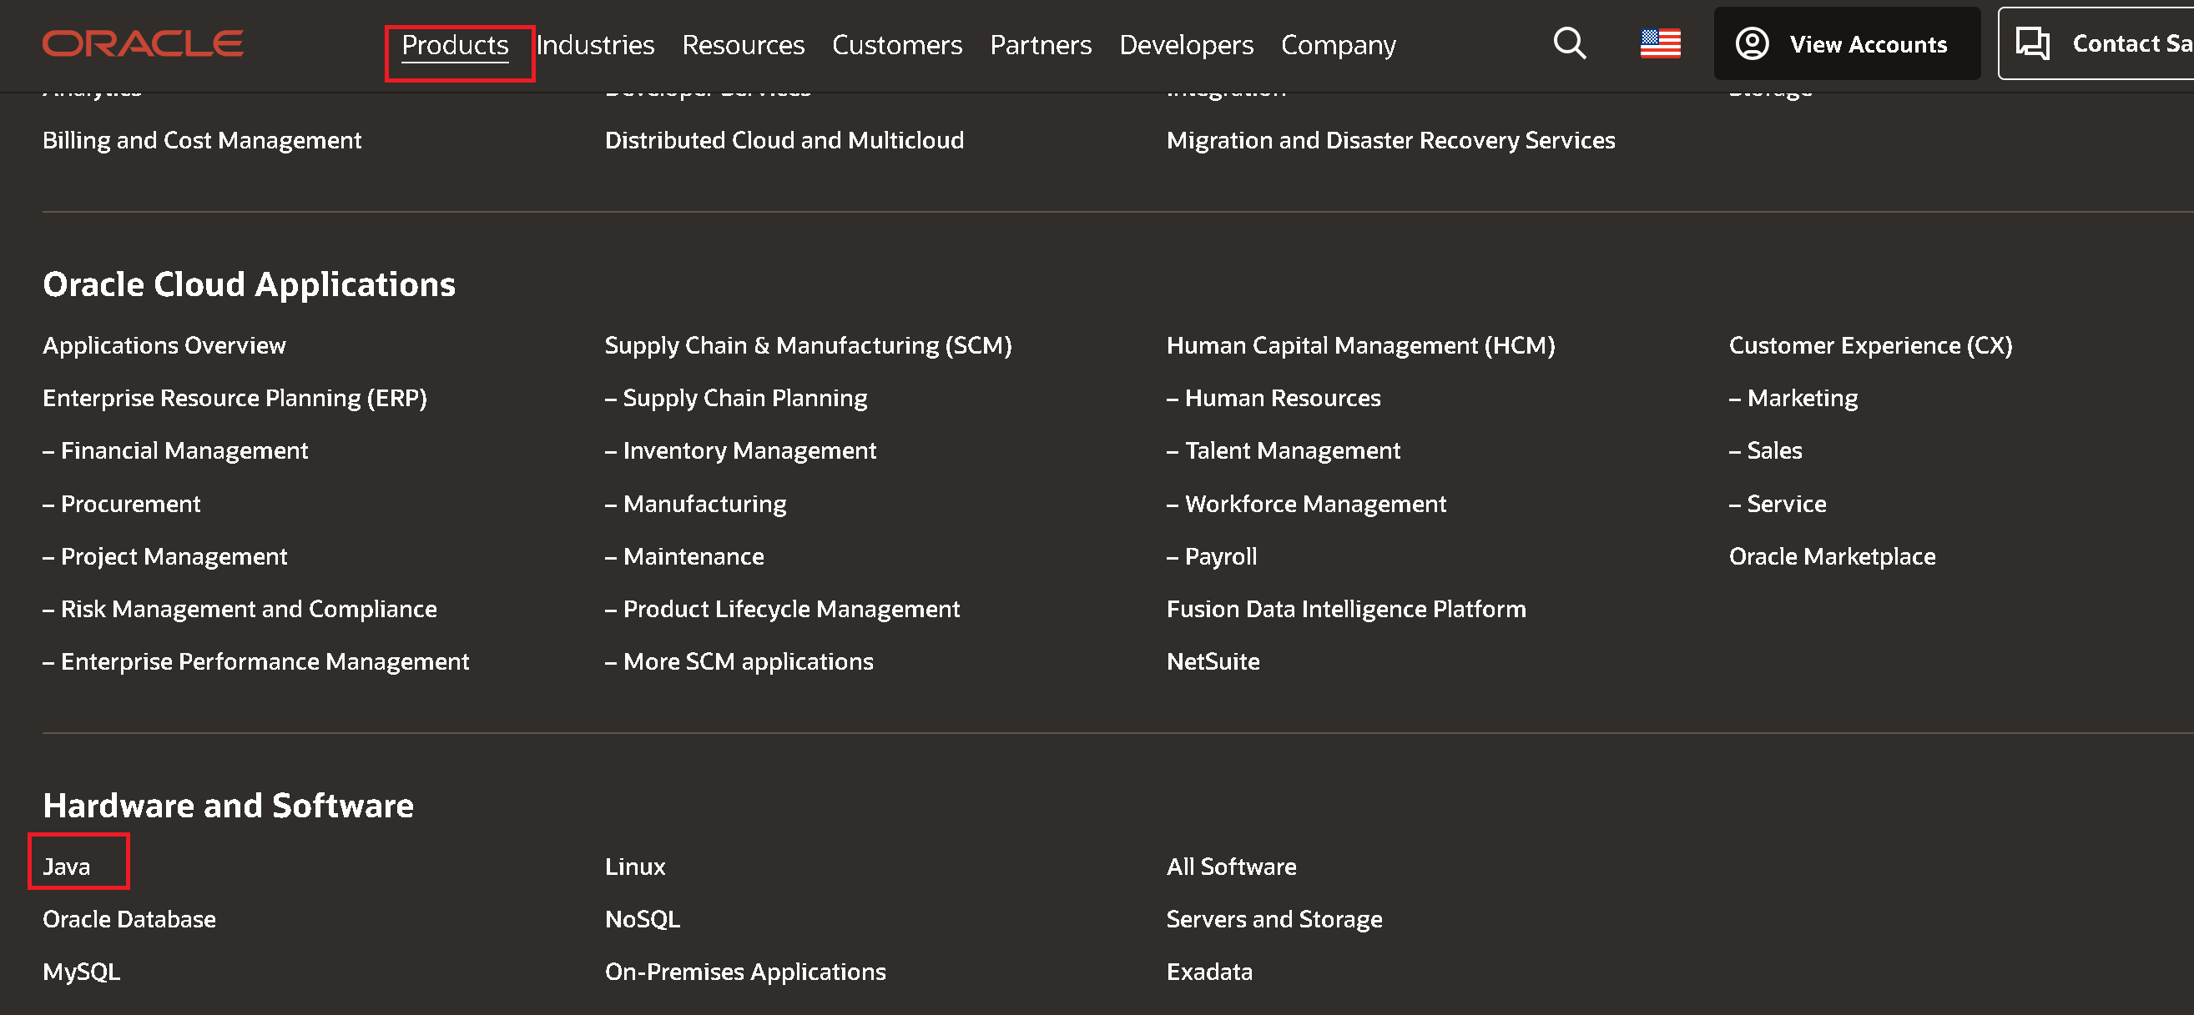This screenshot has width=2194, height=1015.
Task: Open the search icon
Action: click(x=1568, y=43)
